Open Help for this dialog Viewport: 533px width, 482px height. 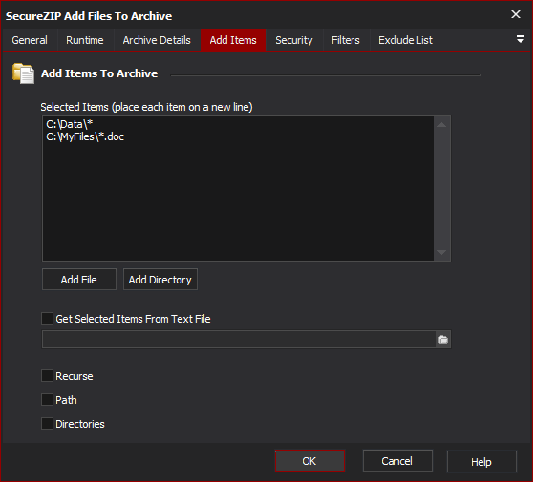click(x=481, y=462)
